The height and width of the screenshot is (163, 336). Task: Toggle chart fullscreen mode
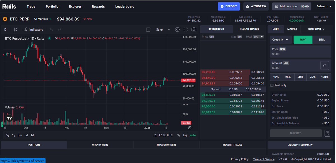186,29
